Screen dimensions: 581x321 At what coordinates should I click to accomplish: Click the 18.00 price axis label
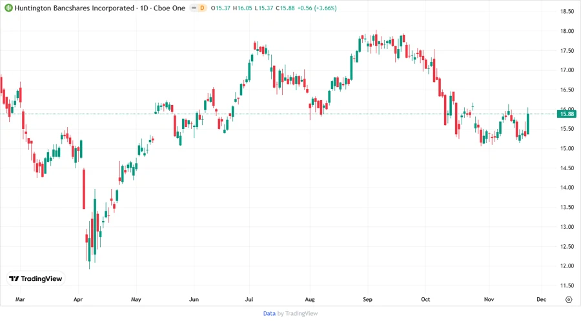(567, 31)
